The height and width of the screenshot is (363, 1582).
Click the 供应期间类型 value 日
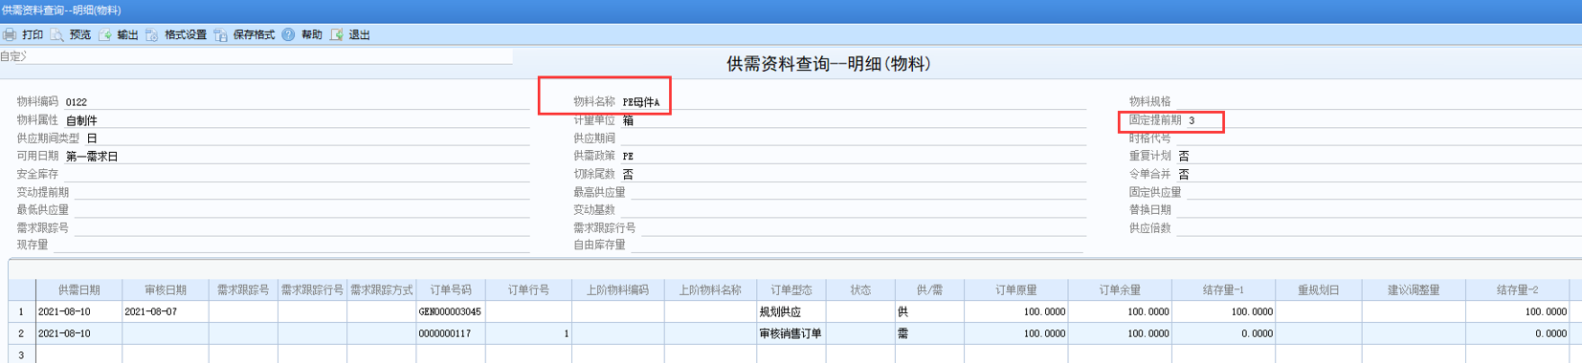pyautogui.click(x=92, y=139)
